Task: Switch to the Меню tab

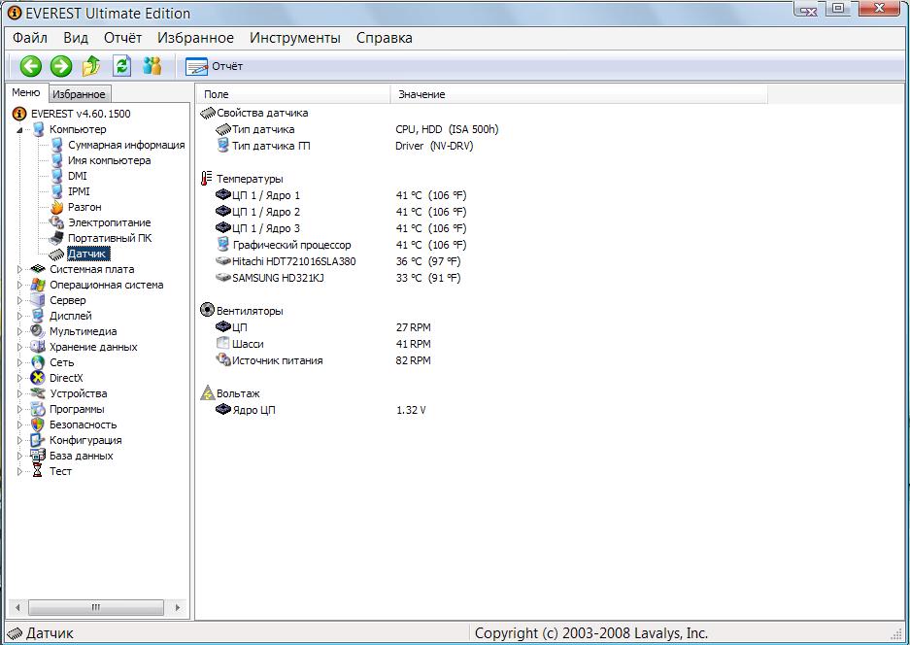Action: (x=26, y=93)
